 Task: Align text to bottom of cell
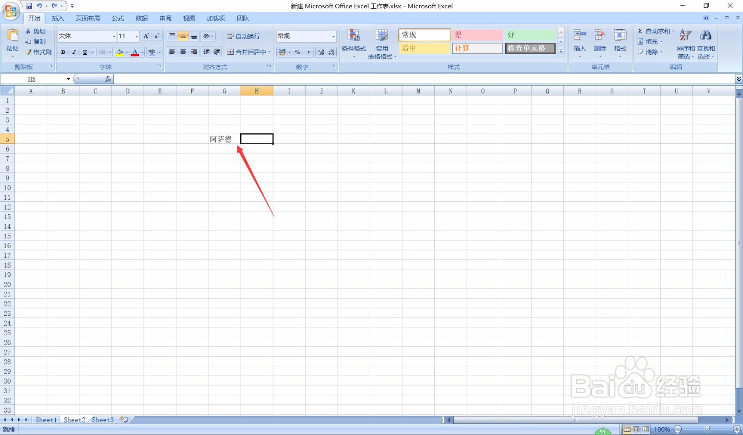[194, 36]
